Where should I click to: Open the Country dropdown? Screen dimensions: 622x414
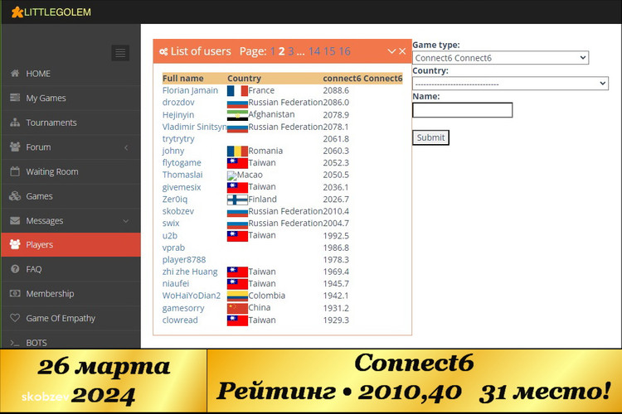coord(510,84)
